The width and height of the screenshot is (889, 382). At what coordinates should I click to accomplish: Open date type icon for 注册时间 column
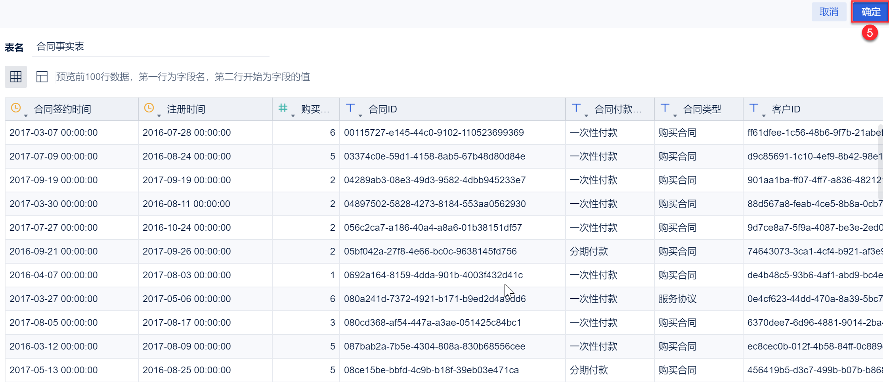tap(149, 108)
